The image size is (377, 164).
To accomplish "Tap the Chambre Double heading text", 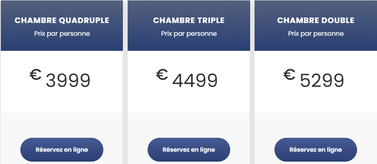I will coord(316,20).
